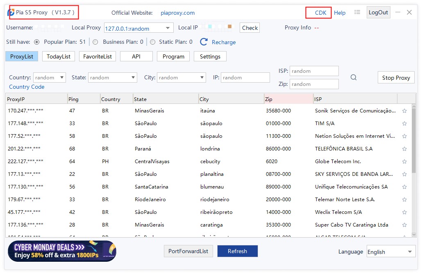Select the Popular Plan radio button
The width and height of the screenshot is (422, 274).
click(x=37, y=42)
